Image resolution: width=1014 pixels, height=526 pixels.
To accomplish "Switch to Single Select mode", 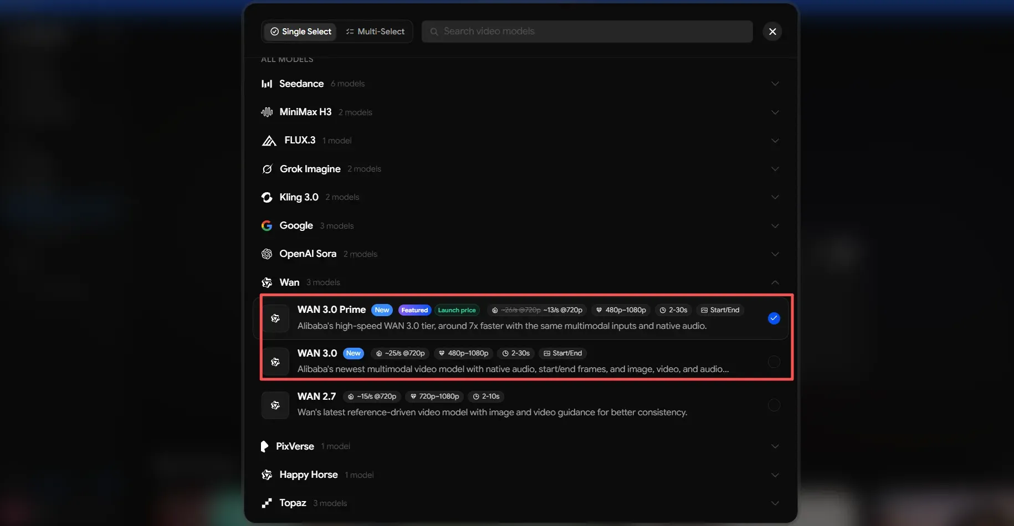I will [300, 32].
